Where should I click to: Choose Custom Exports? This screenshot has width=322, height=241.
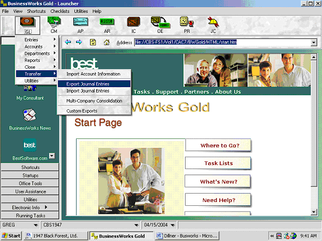(x=94, y=111)
